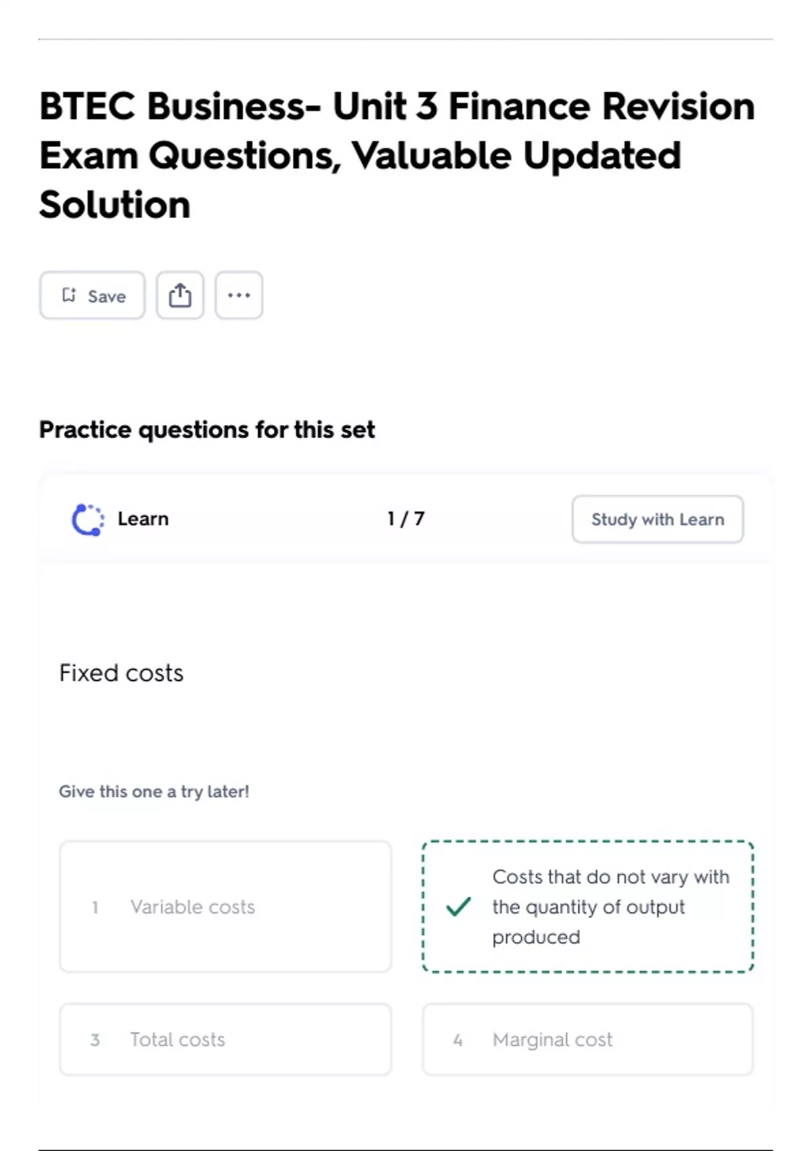The image size is (812, 1151).
Task: Click the 1 / 7 progress counter
Action: 406,519
